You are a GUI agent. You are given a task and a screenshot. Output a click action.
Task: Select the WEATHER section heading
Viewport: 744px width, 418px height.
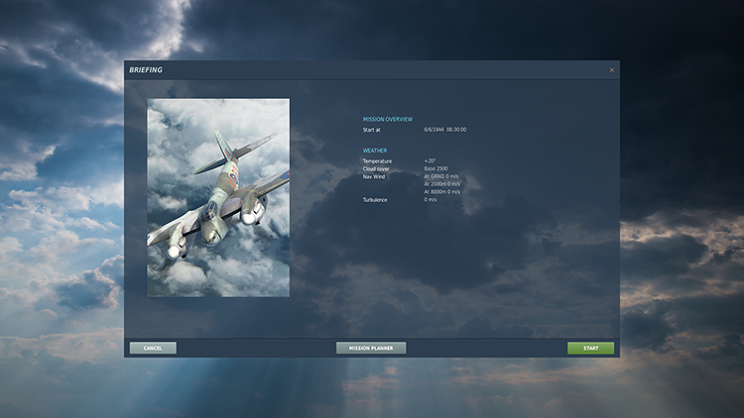375,151
